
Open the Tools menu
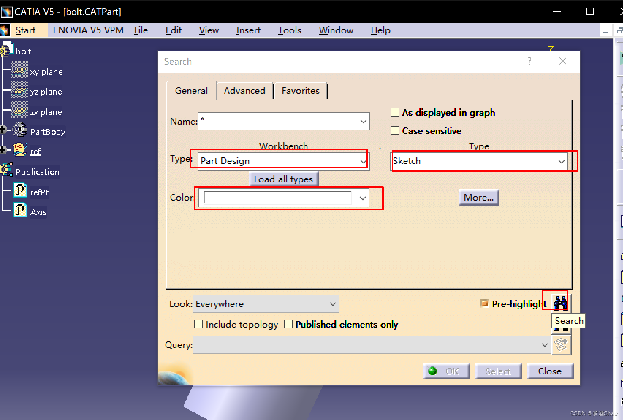click(289, 30)
